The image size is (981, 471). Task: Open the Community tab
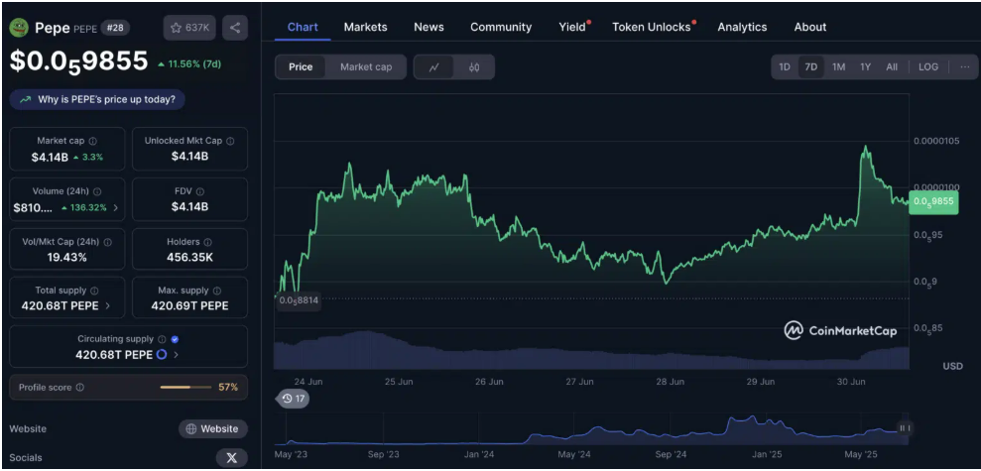pyautogui.click(x=501, y=27)
